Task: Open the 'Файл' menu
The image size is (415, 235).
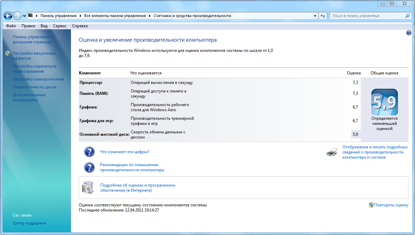Action: pos(11,26)
